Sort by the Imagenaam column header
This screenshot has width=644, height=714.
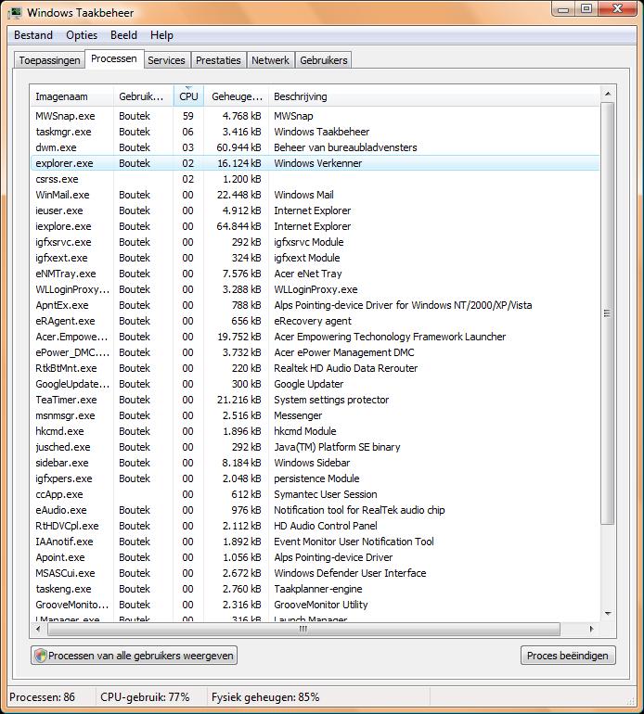[71, 96]
